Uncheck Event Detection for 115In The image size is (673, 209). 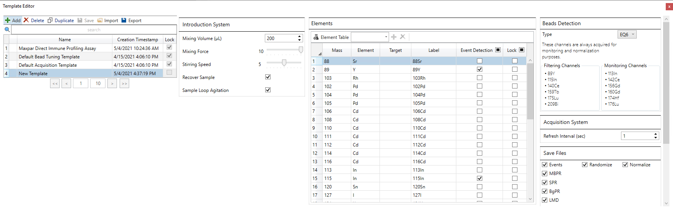480,178
